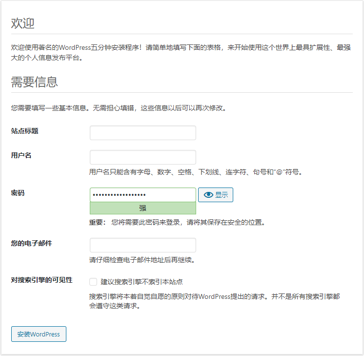The height and width of the screenshot is (356, 364).
Task: Click the 站点标题 label
Action: 24,131
